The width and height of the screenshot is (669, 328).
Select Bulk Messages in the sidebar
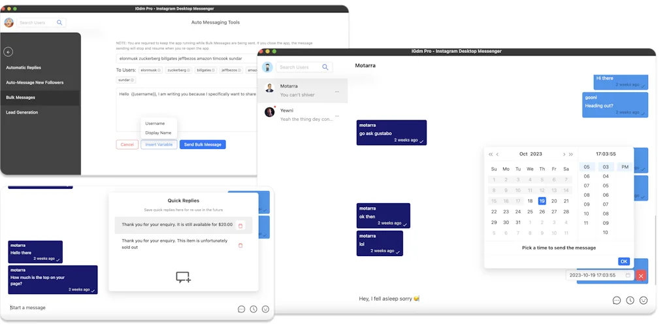pyautogui.click(x=40, y=97)
